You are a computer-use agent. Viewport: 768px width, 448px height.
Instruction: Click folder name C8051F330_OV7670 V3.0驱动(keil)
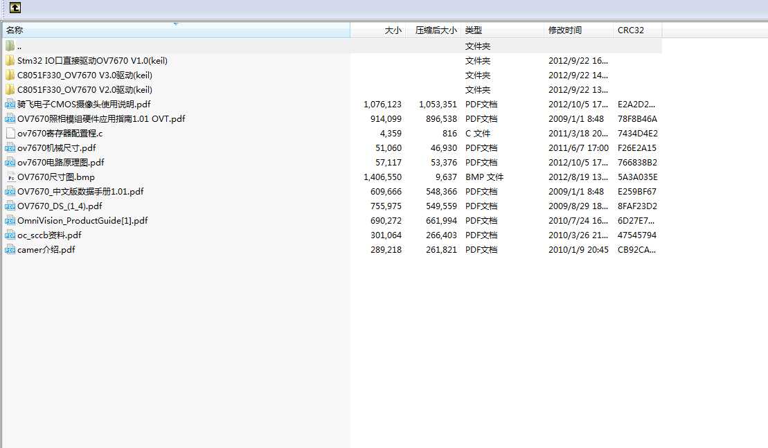coord(84,75)
